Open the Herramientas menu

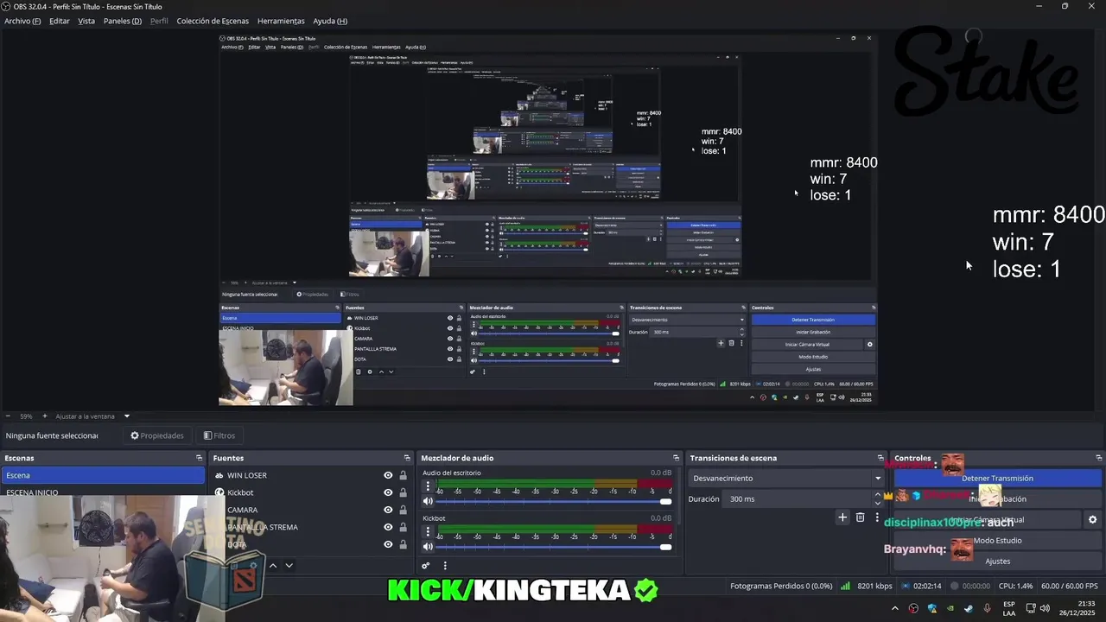281,21
